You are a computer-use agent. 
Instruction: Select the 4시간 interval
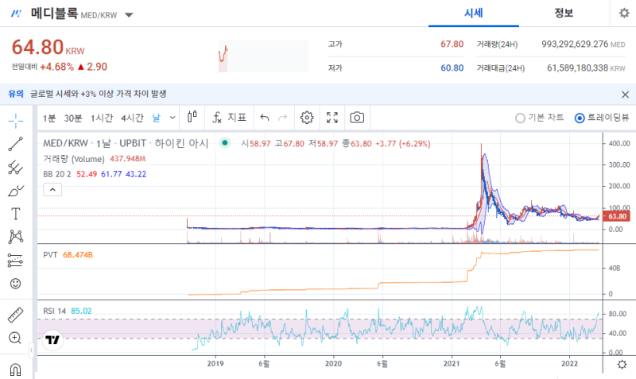coord(132,118)
